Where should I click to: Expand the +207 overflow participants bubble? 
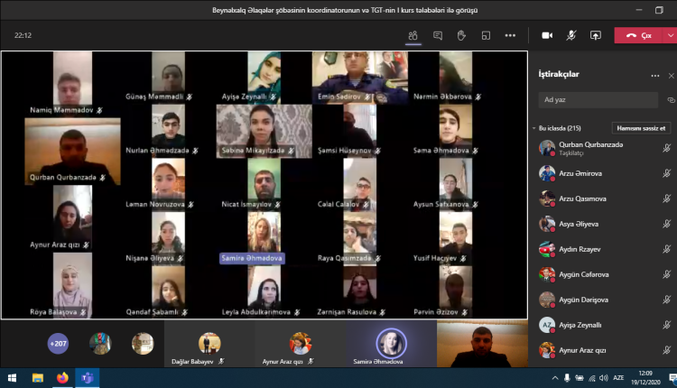coord(58,343)
